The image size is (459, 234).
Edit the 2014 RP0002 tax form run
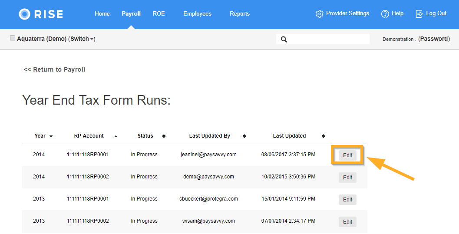pyautogui.click(x=347, y=178)
